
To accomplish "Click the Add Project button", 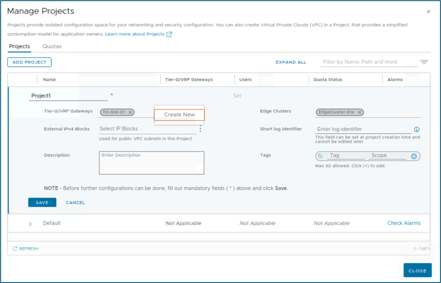I will tap(29, 62).
